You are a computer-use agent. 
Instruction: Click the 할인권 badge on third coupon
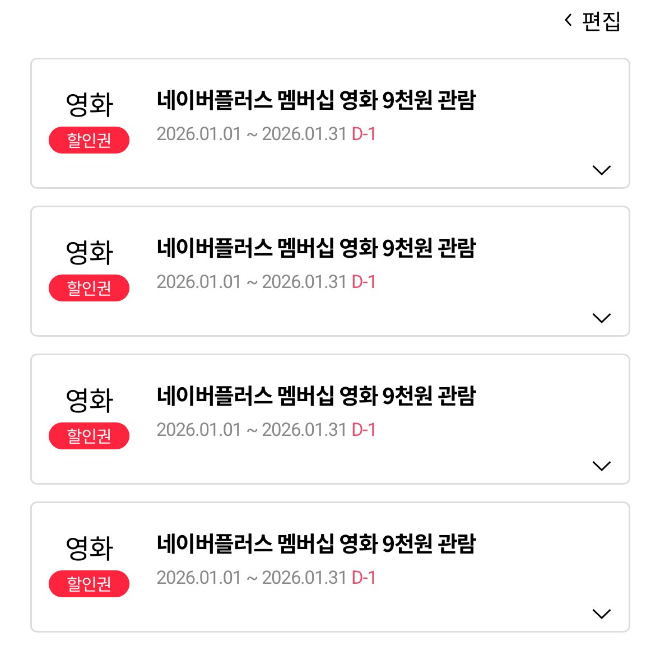tap(89, 436)
